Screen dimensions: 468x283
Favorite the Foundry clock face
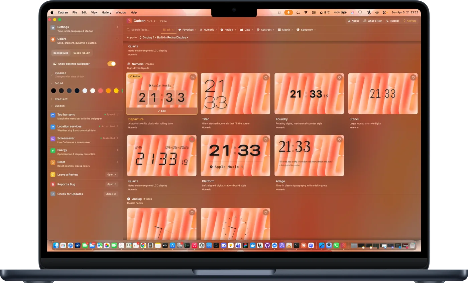pos(339,77)
